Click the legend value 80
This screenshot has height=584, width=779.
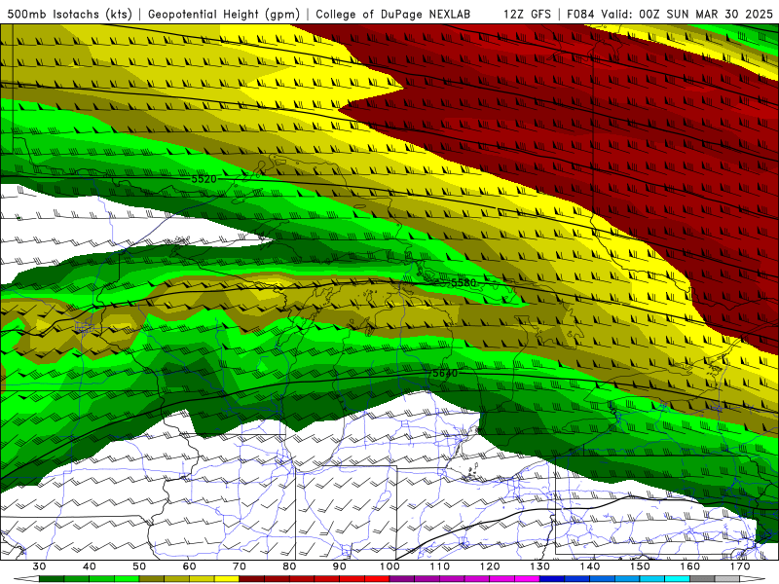pos(289,566)
